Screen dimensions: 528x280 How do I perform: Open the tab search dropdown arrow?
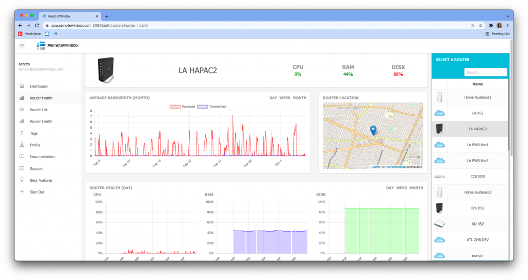[507, 16]
